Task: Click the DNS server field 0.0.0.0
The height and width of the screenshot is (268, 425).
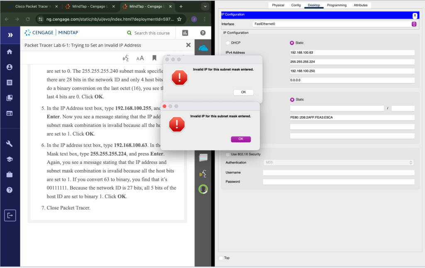Action: coord(352,80)
